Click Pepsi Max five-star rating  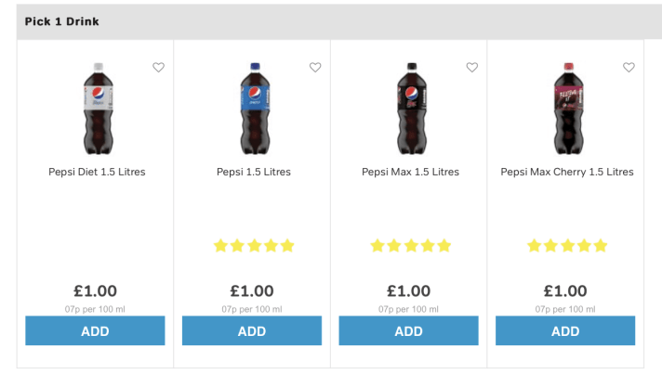410,246
